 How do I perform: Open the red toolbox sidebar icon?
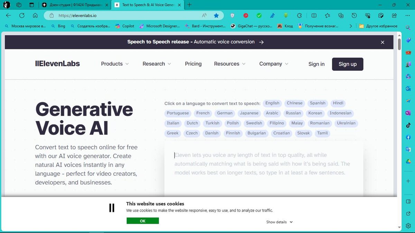tap(408, 52)
